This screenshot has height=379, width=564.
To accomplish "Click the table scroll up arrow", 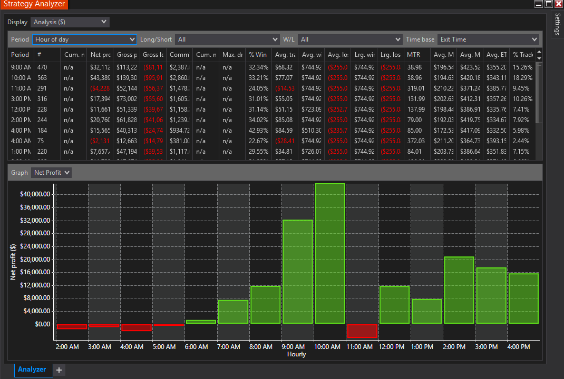I will click(539, 53).
